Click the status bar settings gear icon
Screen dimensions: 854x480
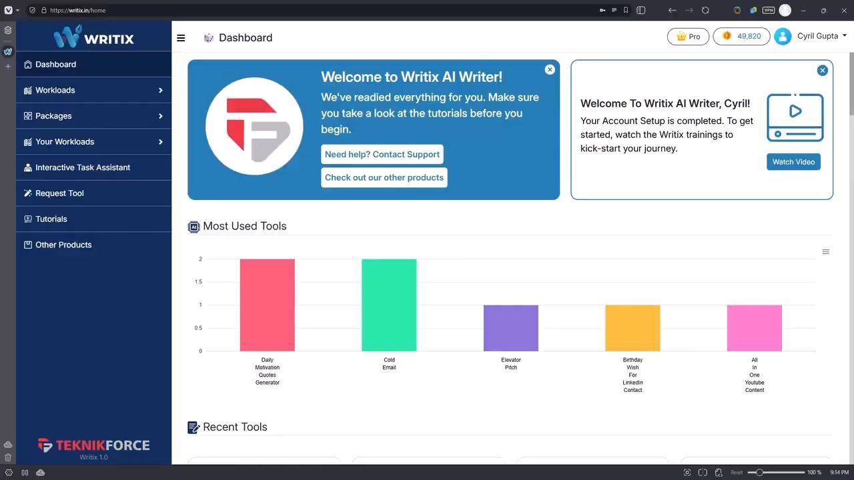pyautogui.click(x=9, y=473)
